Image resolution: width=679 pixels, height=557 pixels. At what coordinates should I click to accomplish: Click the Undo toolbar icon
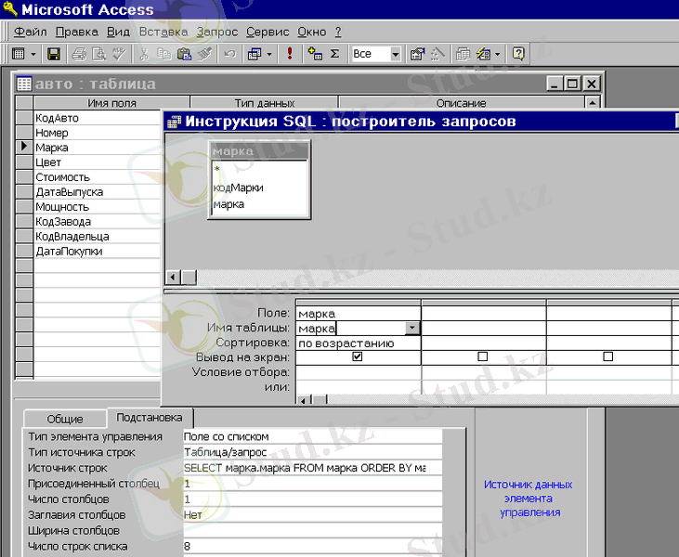[229, 54]
